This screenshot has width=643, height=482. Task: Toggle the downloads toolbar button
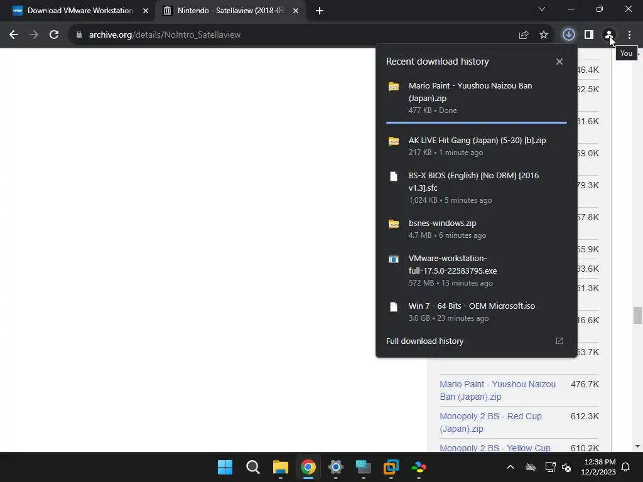click(568, 35)
